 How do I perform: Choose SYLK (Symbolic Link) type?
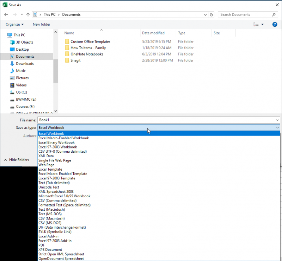click(159, 232)
